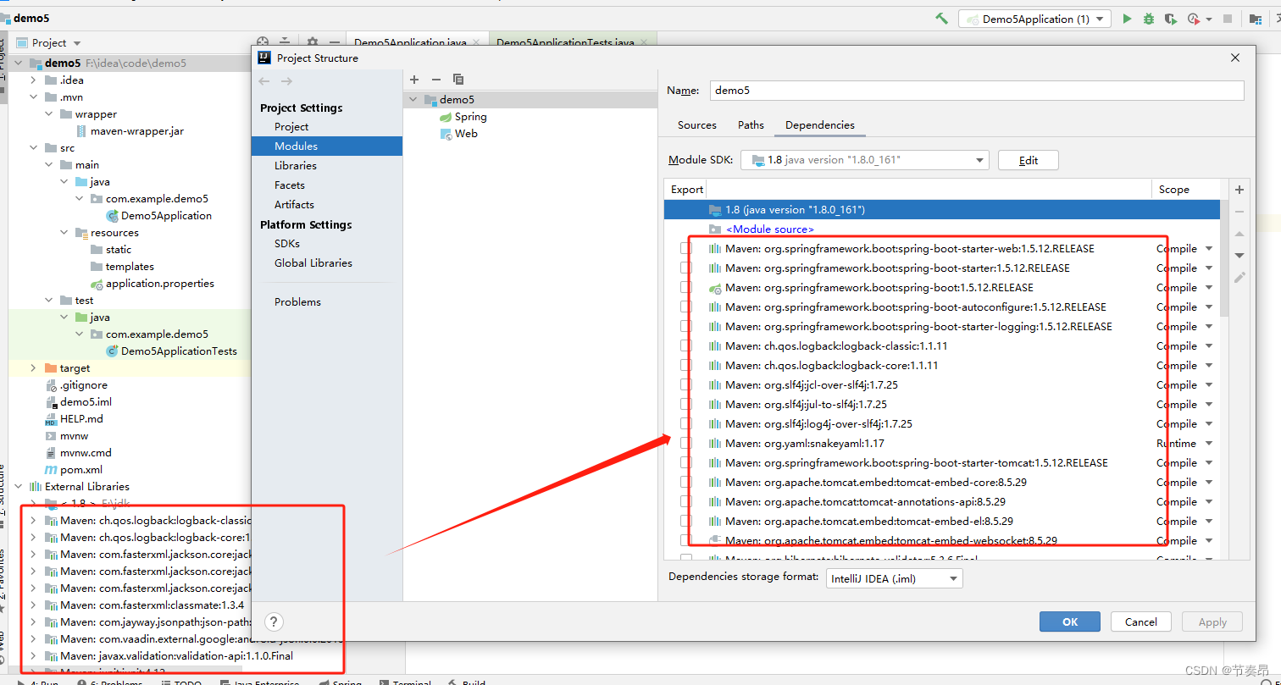Click the <Module source> link entry

tap(769, 229)
